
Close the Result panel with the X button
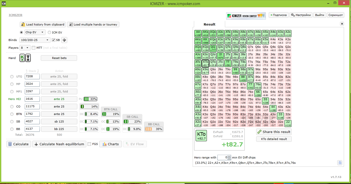click(x=342, y=24)
